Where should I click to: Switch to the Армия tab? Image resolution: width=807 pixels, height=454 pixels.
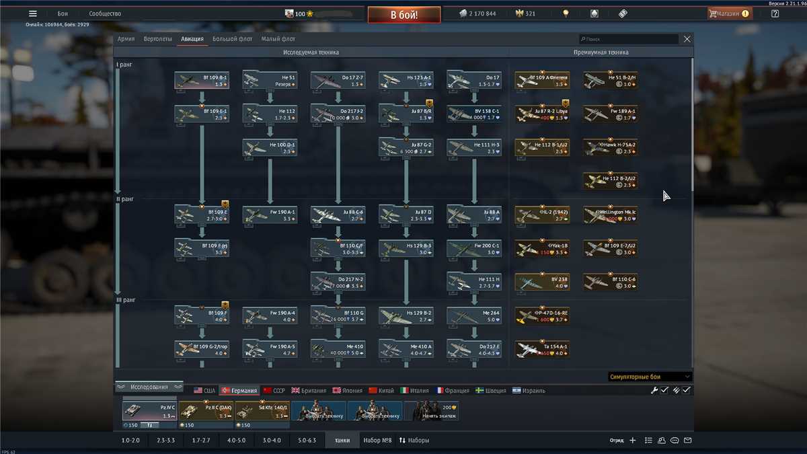126,39
